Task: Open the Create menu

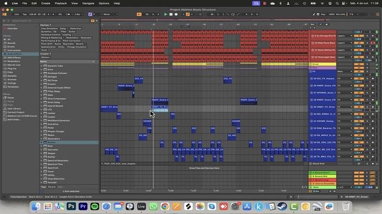Action: pos(45,4)
